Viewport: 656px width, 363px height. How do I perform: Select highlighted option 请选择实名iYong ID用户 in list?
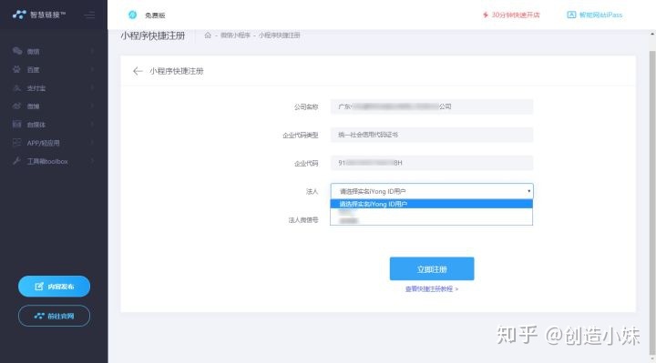pos(431,204)
